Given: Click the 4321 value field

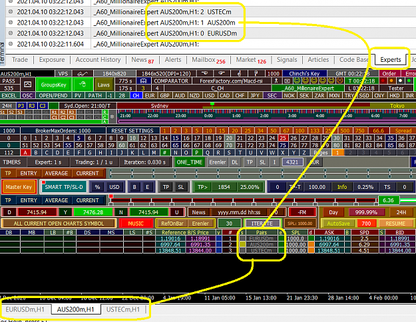Looking at the screenshot, I should click(x=292, y=162).
